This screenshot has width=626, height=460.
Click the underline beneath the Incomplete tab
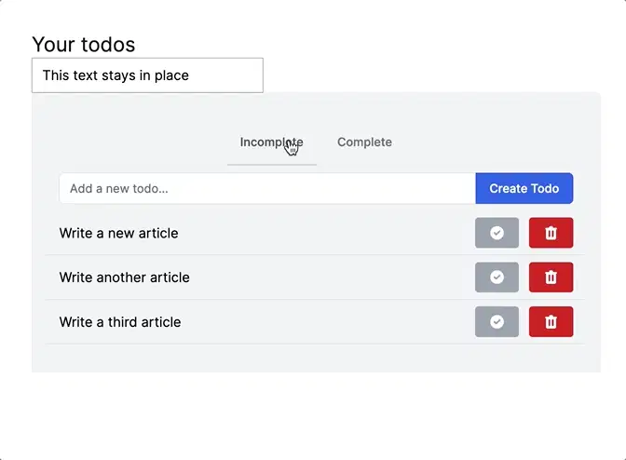271,164
